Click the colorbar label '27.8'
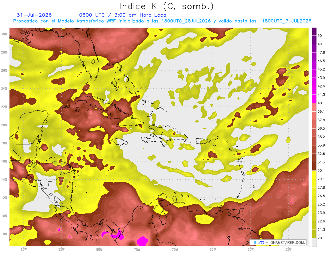Screen dimensions: 327x253 coord(321,187)
